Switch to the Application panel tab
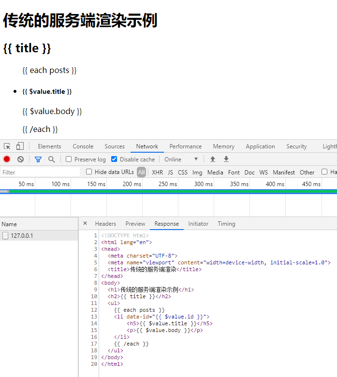This screenshot has width=337, height=377. (260, 146)
